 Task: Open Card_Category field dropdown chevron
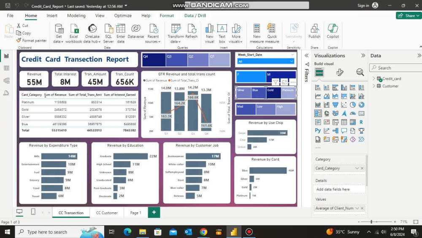[357, 168]
